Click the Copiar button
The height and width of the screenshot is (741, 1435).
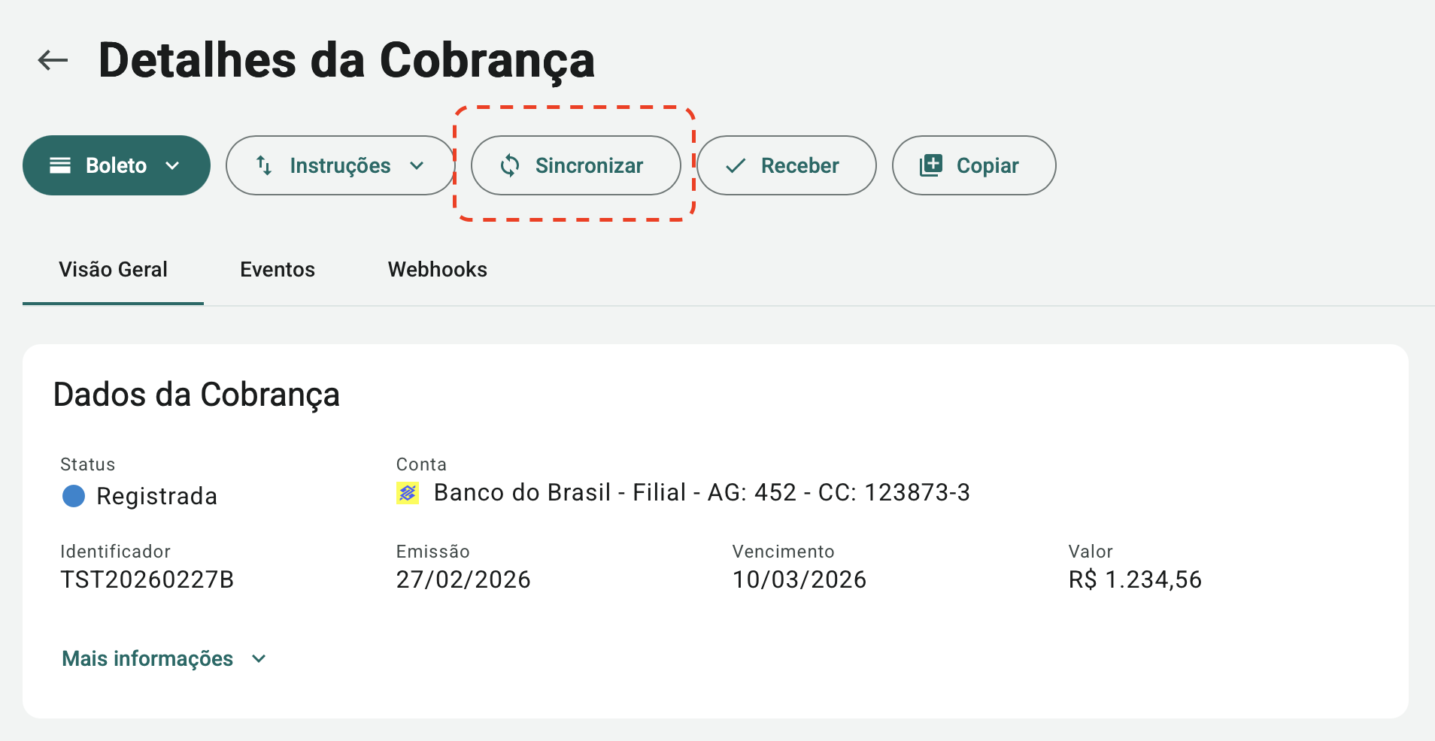(x=974, y=165)
